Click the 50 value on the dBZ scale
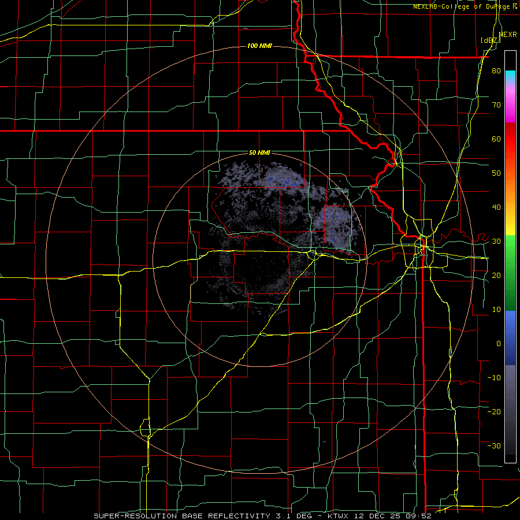Screen dimensions: 520x520 pyautogui.click(x=496, y=173)
